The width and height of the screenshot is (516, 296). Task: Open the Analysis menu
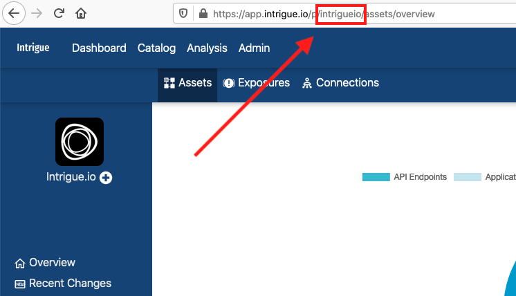coord(207,48)
